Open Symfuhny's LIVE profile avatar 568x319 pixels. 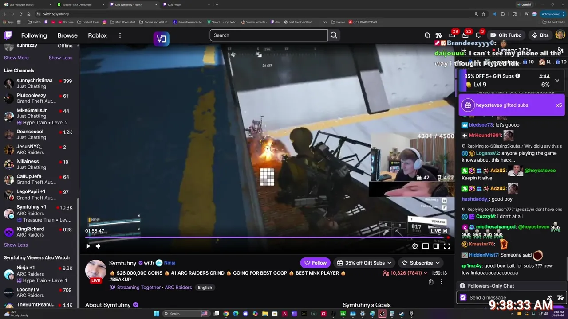[x=95, y=271]
